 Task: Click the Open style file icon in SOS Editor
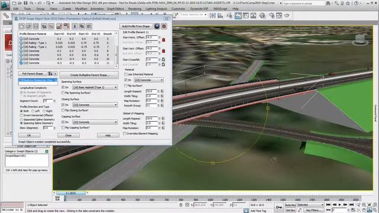pos(28,26)
